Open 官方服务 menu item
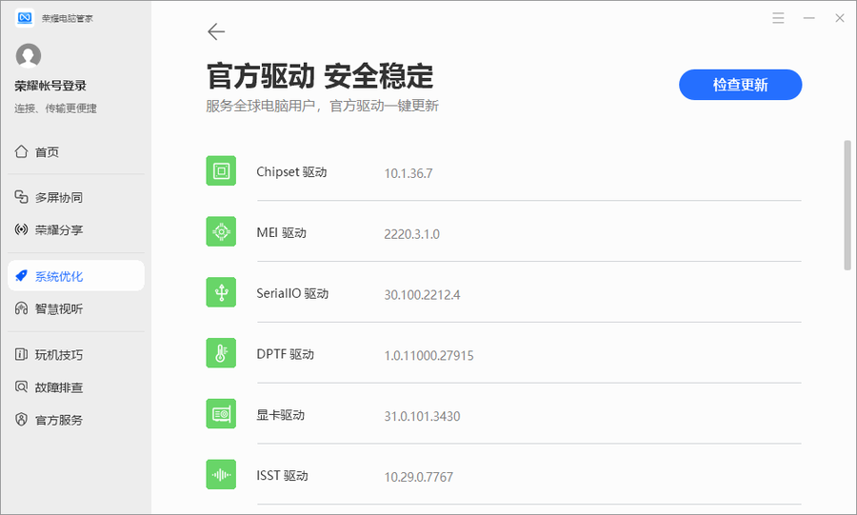This screenshot has width=857, height=515. pyautogui.click(x=76, y=420)
